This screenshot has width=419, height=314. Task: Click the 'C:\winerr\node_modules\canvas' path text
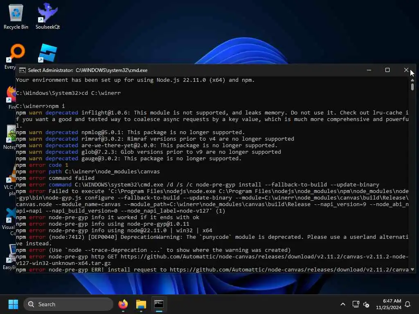click(112, 171)
